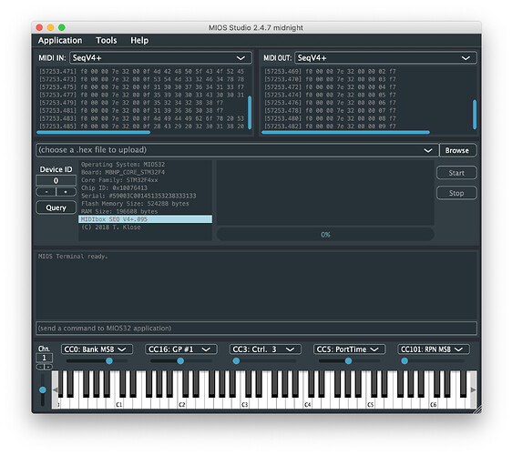Open the Tools menu

(x=106, y=40)
